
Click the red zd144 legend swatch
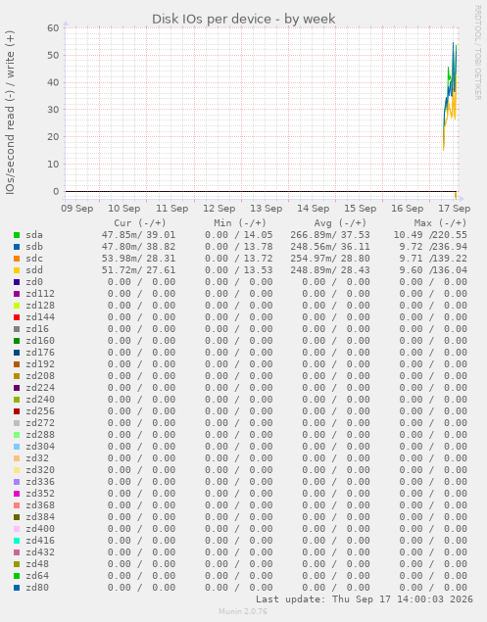pos(17,317)
